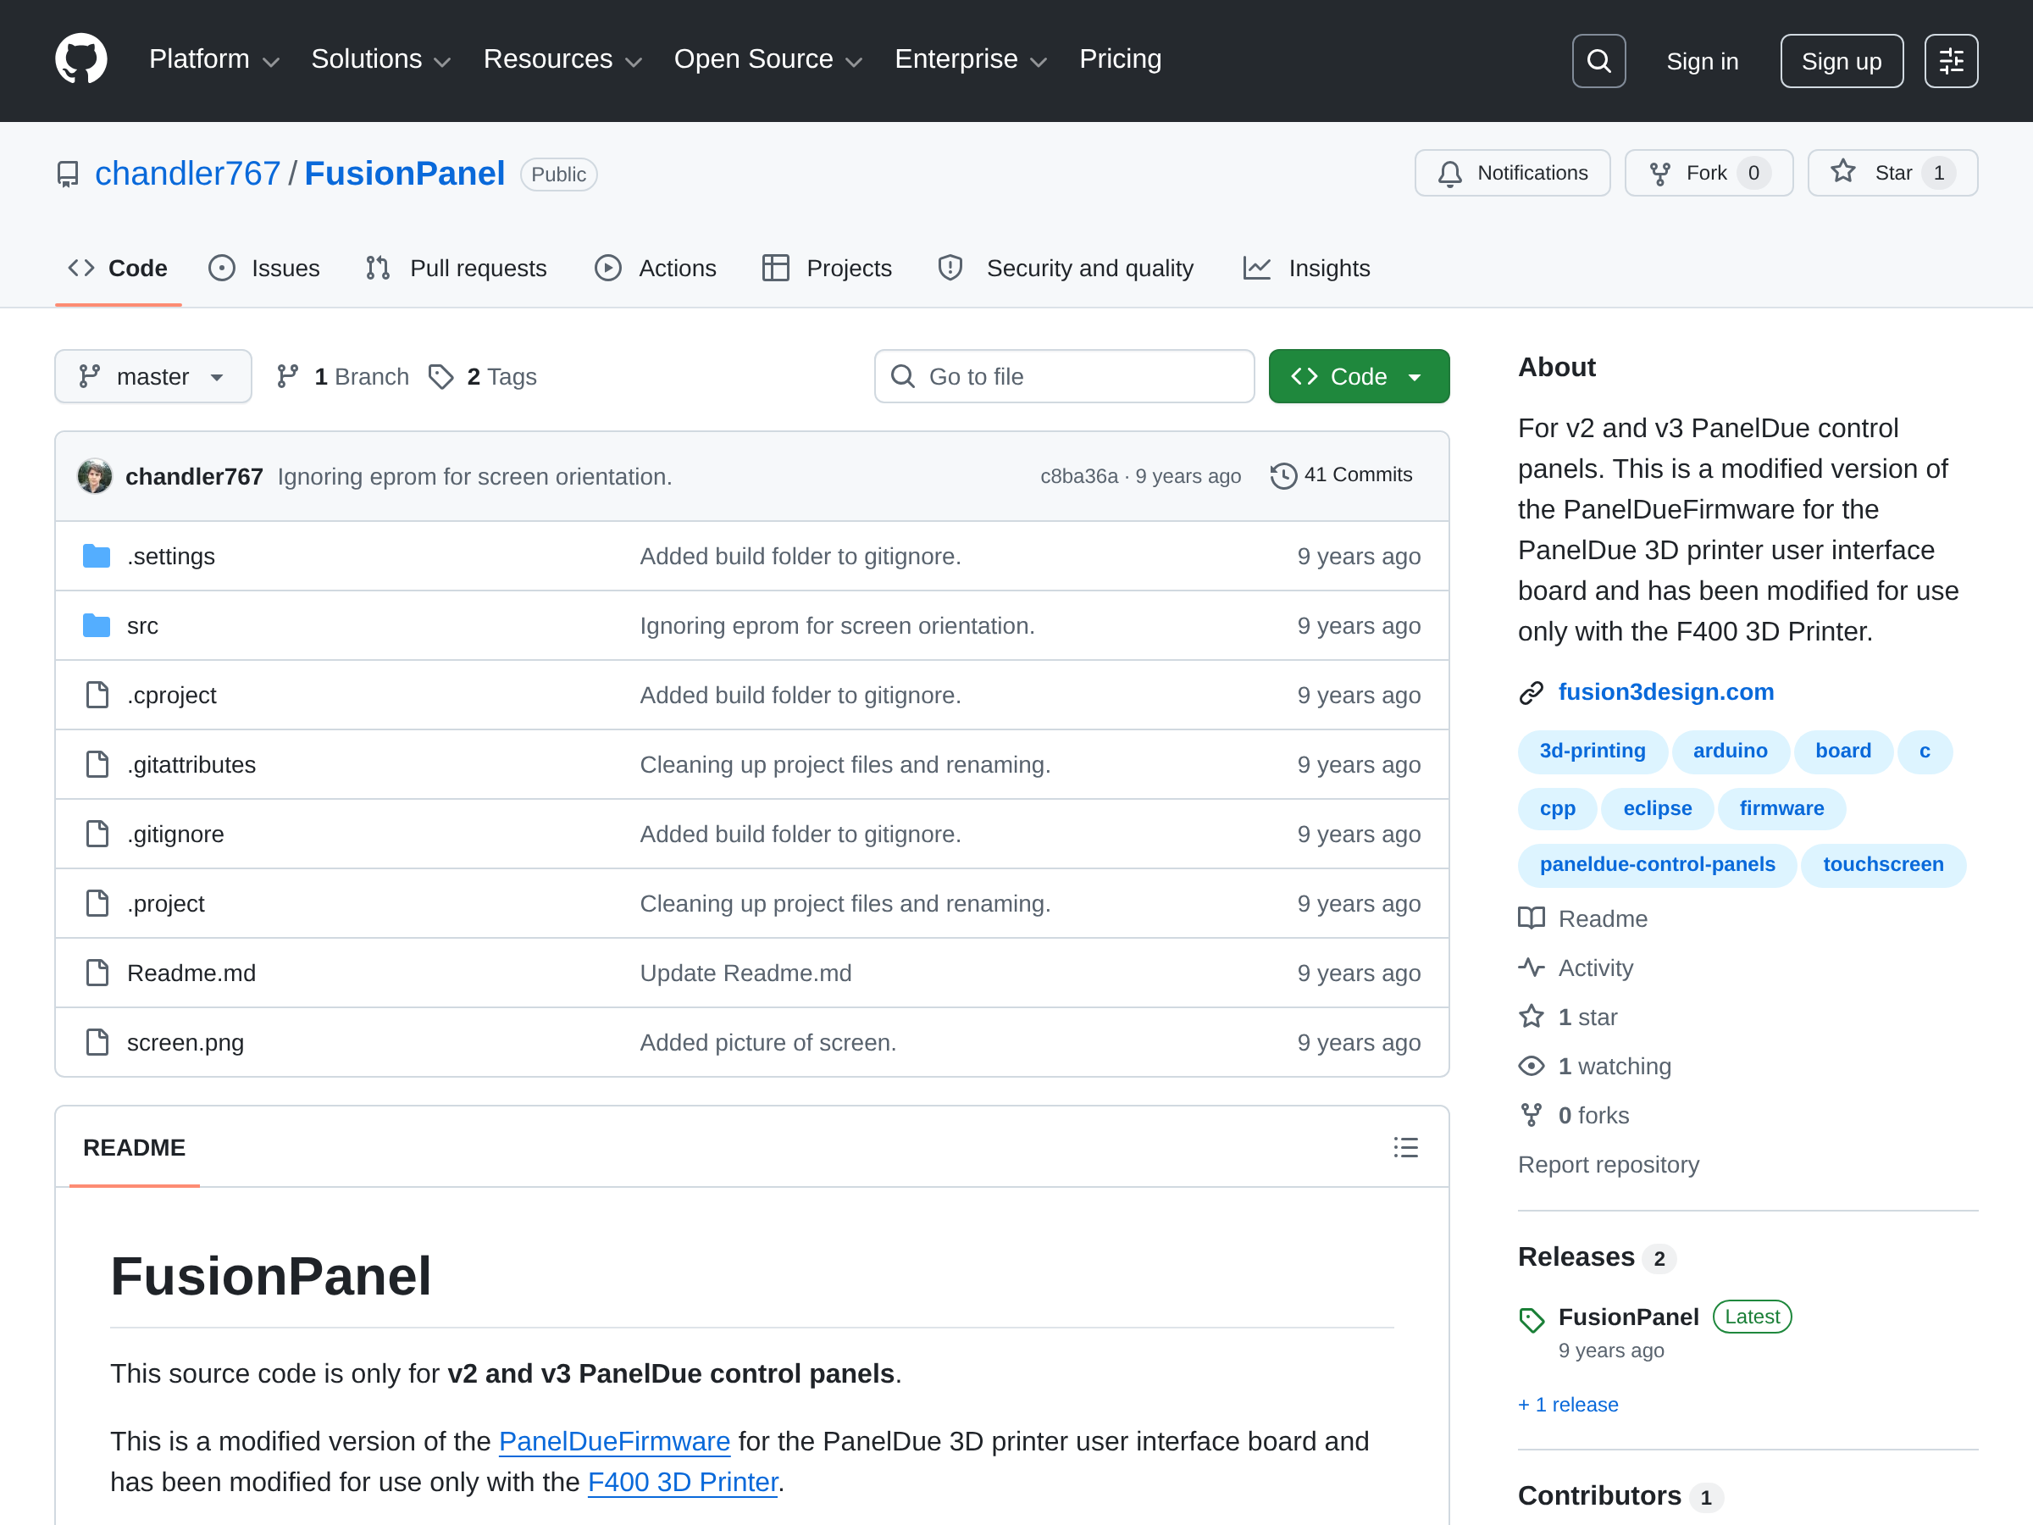Screen dimensions: 2033x1525
Task: Open the 3d-printing topic tag
Action: click(x=1592, y=751)
